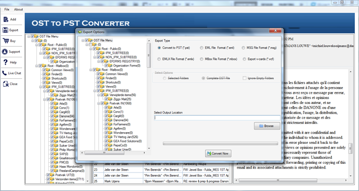Click folder icon of Verzonden items(2711) in main tree
This screenshot has height=191, width=359.
click(52, 179)
